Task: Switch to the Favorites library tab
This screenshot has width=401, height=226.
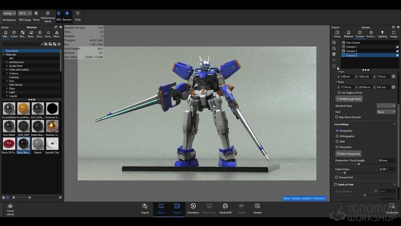Action: (x=48, y=34)
